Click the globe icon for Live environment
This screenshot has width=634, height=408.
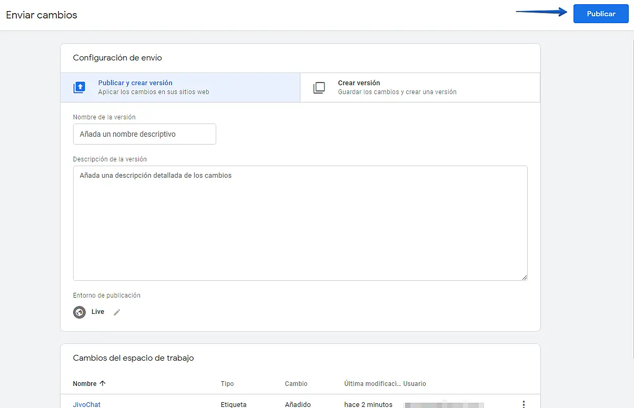[x=79, y=312]
